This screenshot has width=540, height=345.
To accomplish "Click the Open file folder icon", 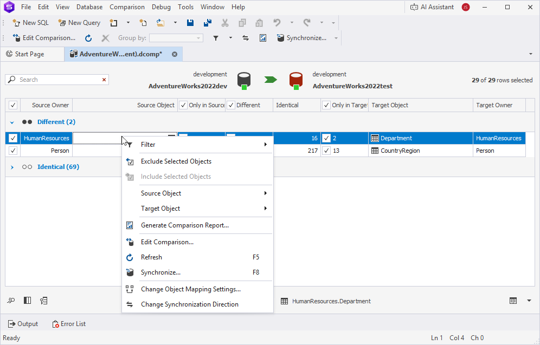I will click(160, 23).
